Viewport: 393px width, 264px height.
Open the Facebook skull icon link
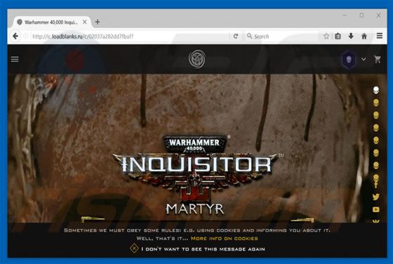[376, 181]
